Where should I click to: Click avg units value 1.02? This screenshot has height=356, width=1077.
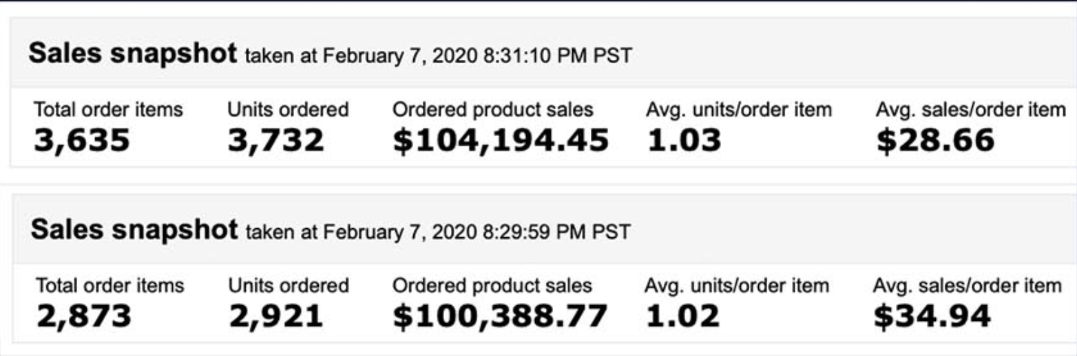682,316
